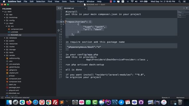Open the .env file
The height and width of the screenshot is (106, 189).
click(11, 61)
